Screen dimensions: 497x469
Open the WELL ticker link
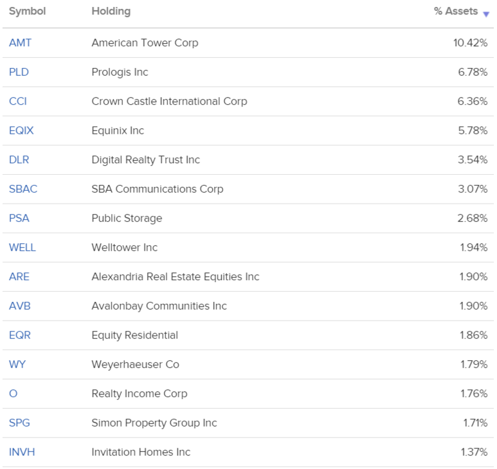click(23, 247)
